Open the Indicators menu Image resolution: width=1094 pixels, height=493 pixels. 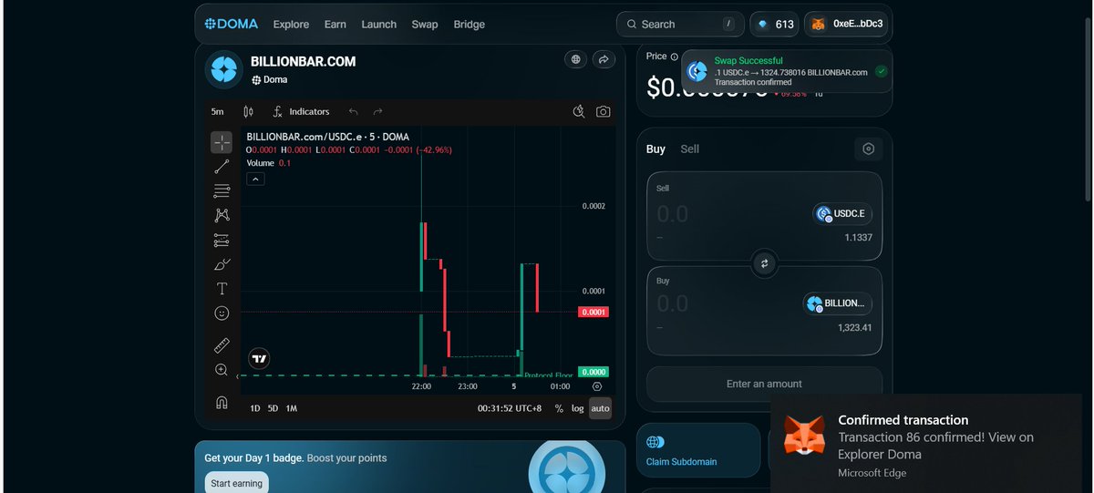tap(301, 111)
